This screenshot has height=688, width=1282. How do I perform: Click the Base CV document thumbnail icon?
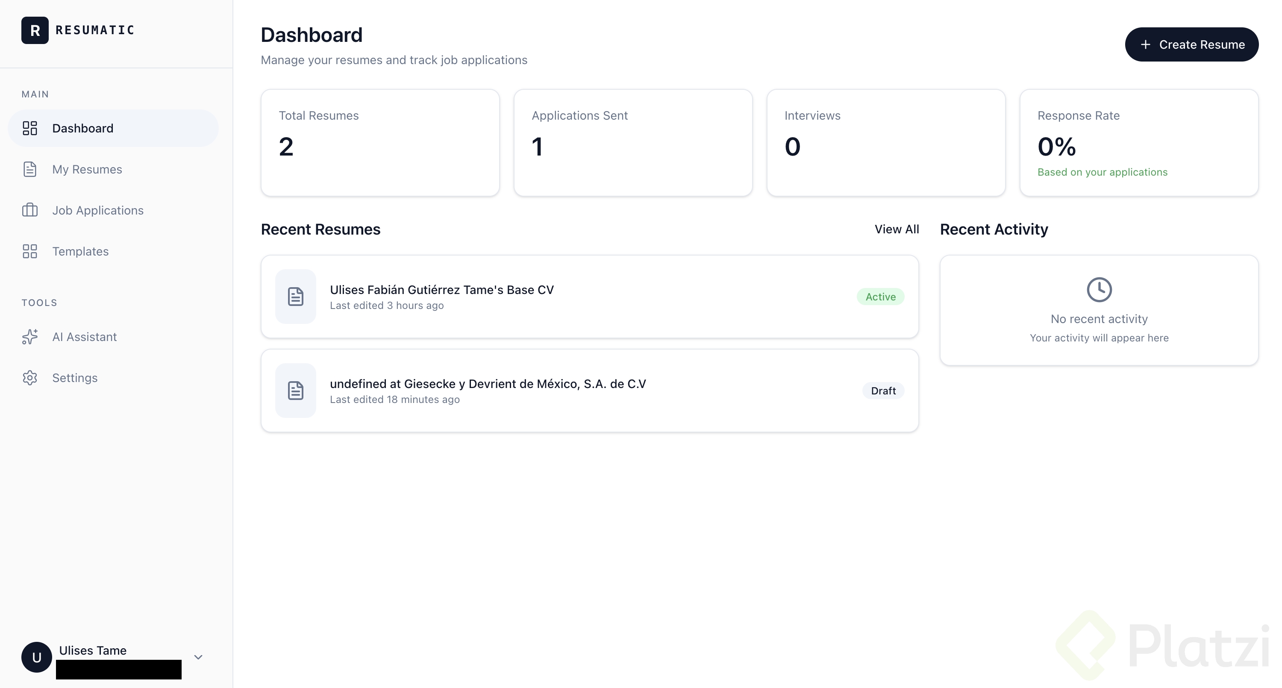(296, 297)
